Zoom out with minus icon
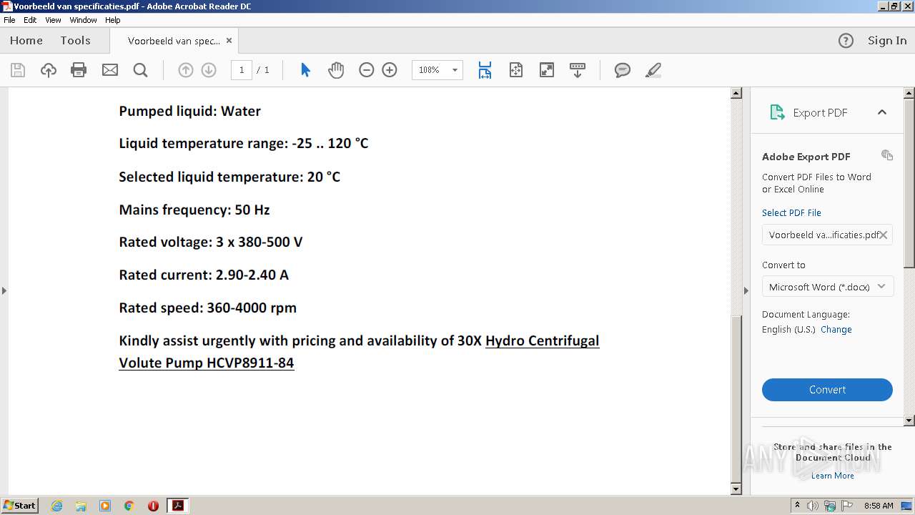915x515 pixels. (367, 70)
